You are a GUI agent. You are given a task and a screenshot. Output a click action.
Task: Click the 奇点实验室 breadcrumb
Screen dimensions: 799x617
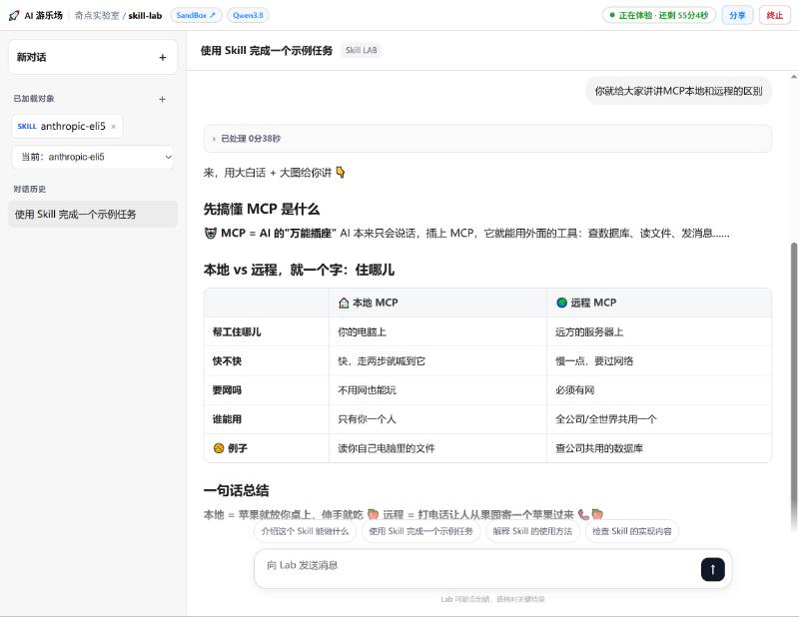tap(97, 15)
